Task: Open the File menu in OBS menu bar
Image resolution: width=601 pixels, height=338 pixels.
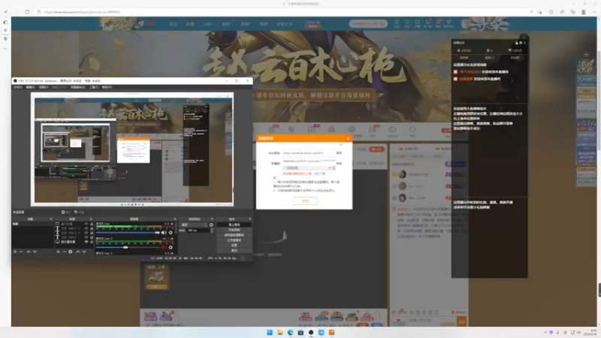Action: click(17, 87)
